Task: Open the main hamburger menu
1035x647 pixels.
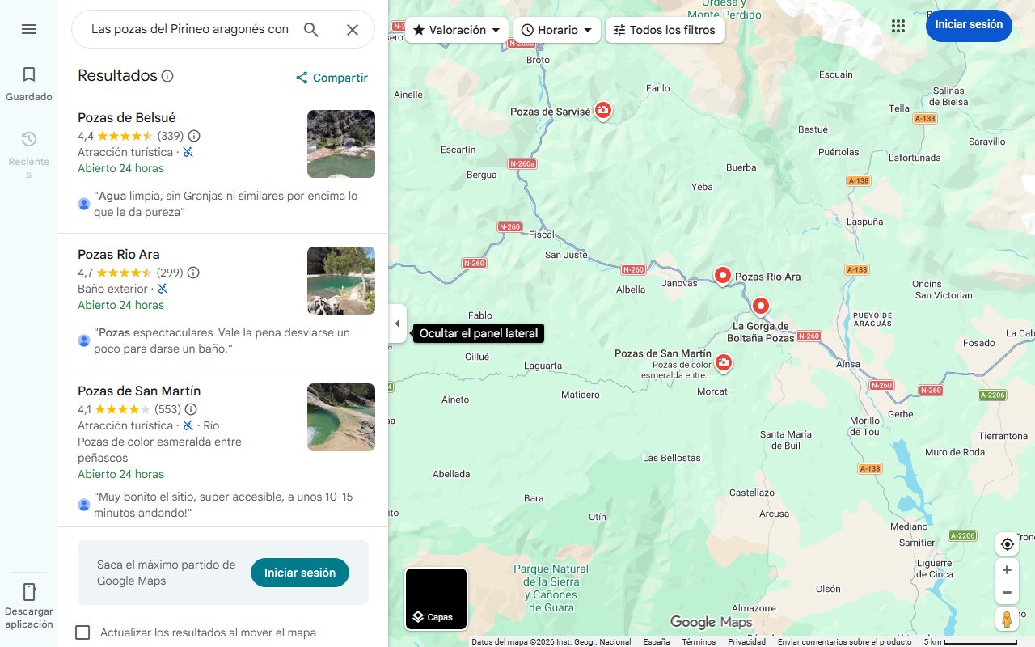Action: point(29,29)
